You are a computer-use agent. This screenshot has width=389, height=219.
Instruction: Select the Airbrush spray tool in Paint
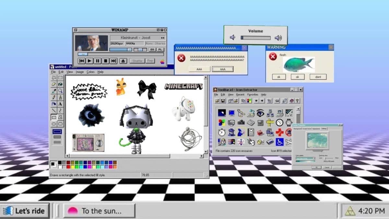click(x=54, y=104)
